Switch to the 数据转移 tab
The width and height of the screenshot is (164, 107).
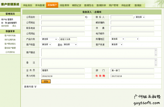(x=101, y=5)
